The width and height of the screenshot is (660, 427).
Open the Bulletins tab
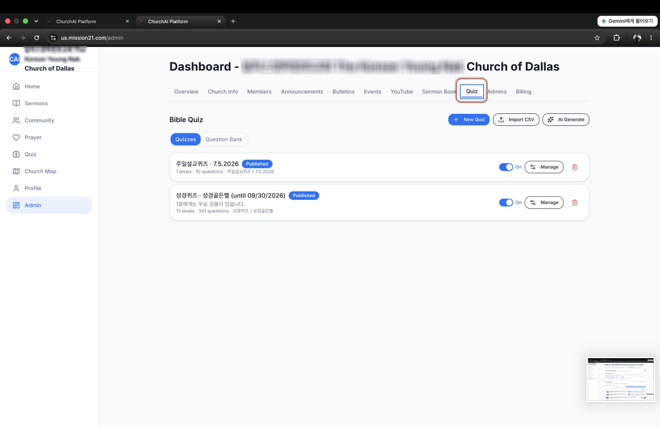pos(343,91)
